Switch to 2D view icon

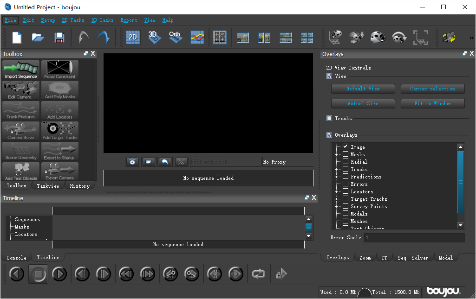pos(133,38)
